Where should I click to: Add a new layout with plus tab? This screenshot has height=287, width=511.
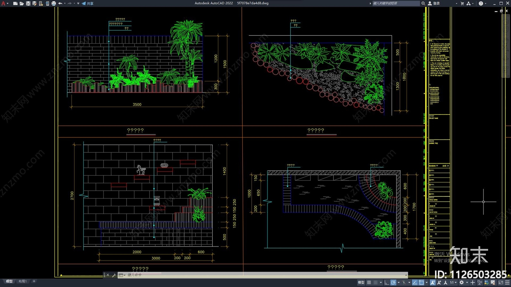coord(34,281)
